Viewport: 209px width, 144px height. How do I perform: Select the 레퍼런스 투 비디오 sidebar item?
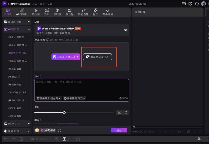[x=18, y=53]
